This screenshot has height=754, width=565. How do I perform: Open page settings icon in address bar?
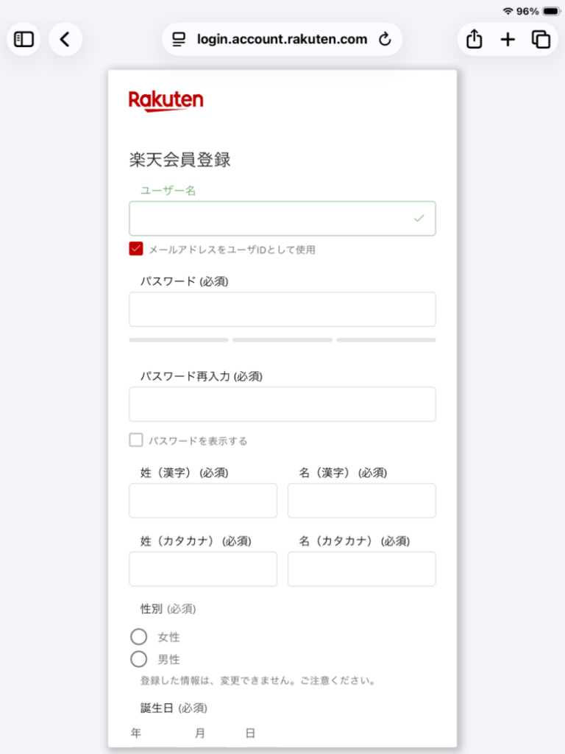(179, 40)
